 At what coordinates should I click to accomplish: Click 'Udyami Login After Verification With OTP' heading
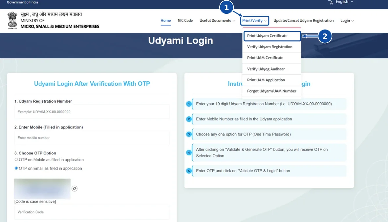[92, 84]
